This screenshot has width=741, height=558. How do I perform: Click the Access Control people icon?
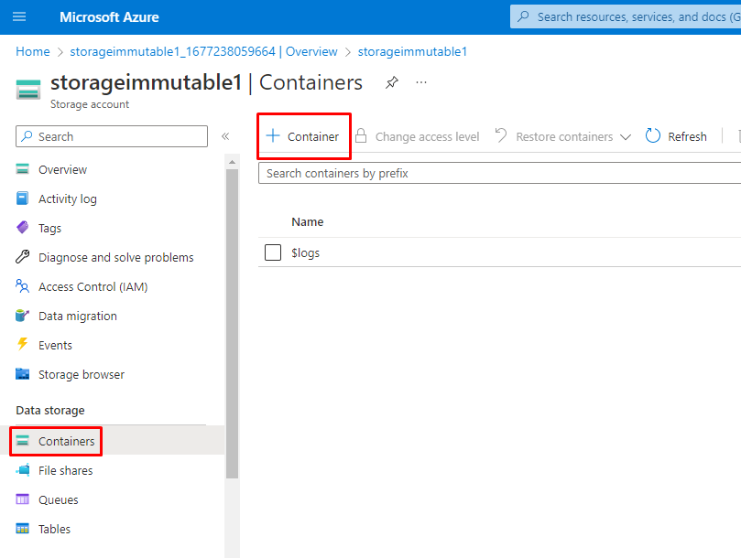coord(22,285)
